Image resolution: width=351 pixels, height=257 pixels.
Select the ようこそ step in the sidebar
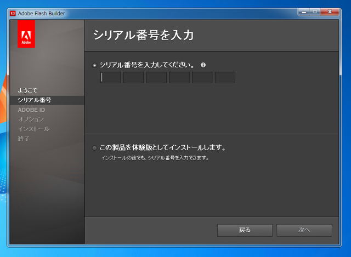click(x=27, y=90)
